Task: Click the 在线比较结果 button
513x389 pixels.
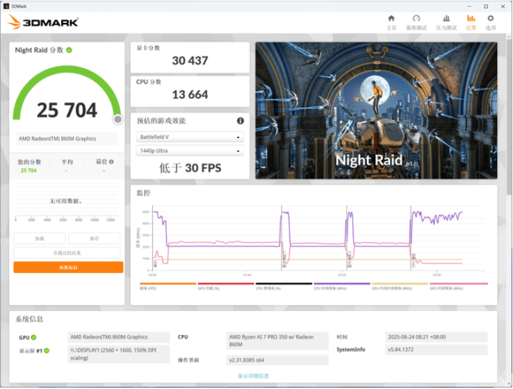Action: tap(68, 253)
